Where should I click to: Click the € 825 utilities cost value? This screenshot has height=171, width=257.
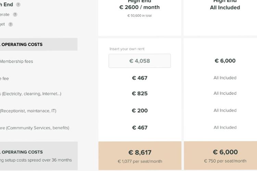[x=140, y=93]
